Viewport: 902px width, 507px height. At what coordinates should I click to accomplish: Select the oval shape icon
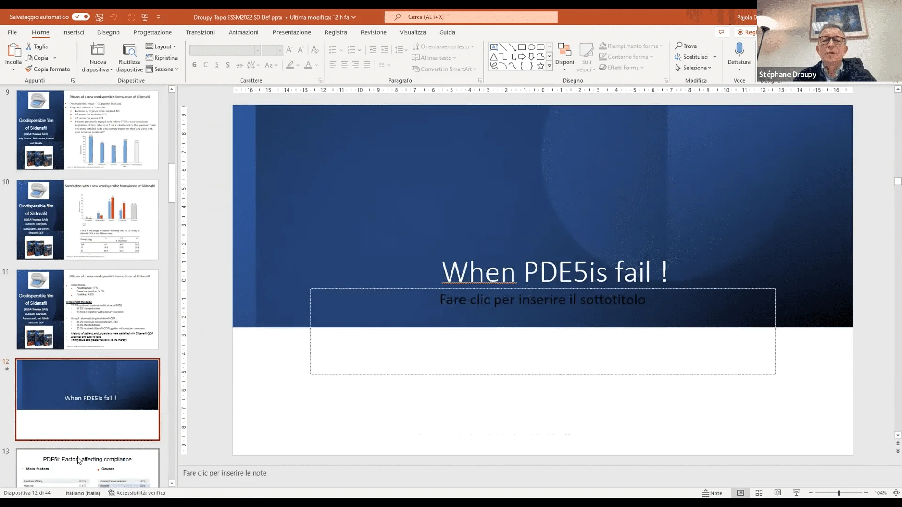tap(531, 47)
